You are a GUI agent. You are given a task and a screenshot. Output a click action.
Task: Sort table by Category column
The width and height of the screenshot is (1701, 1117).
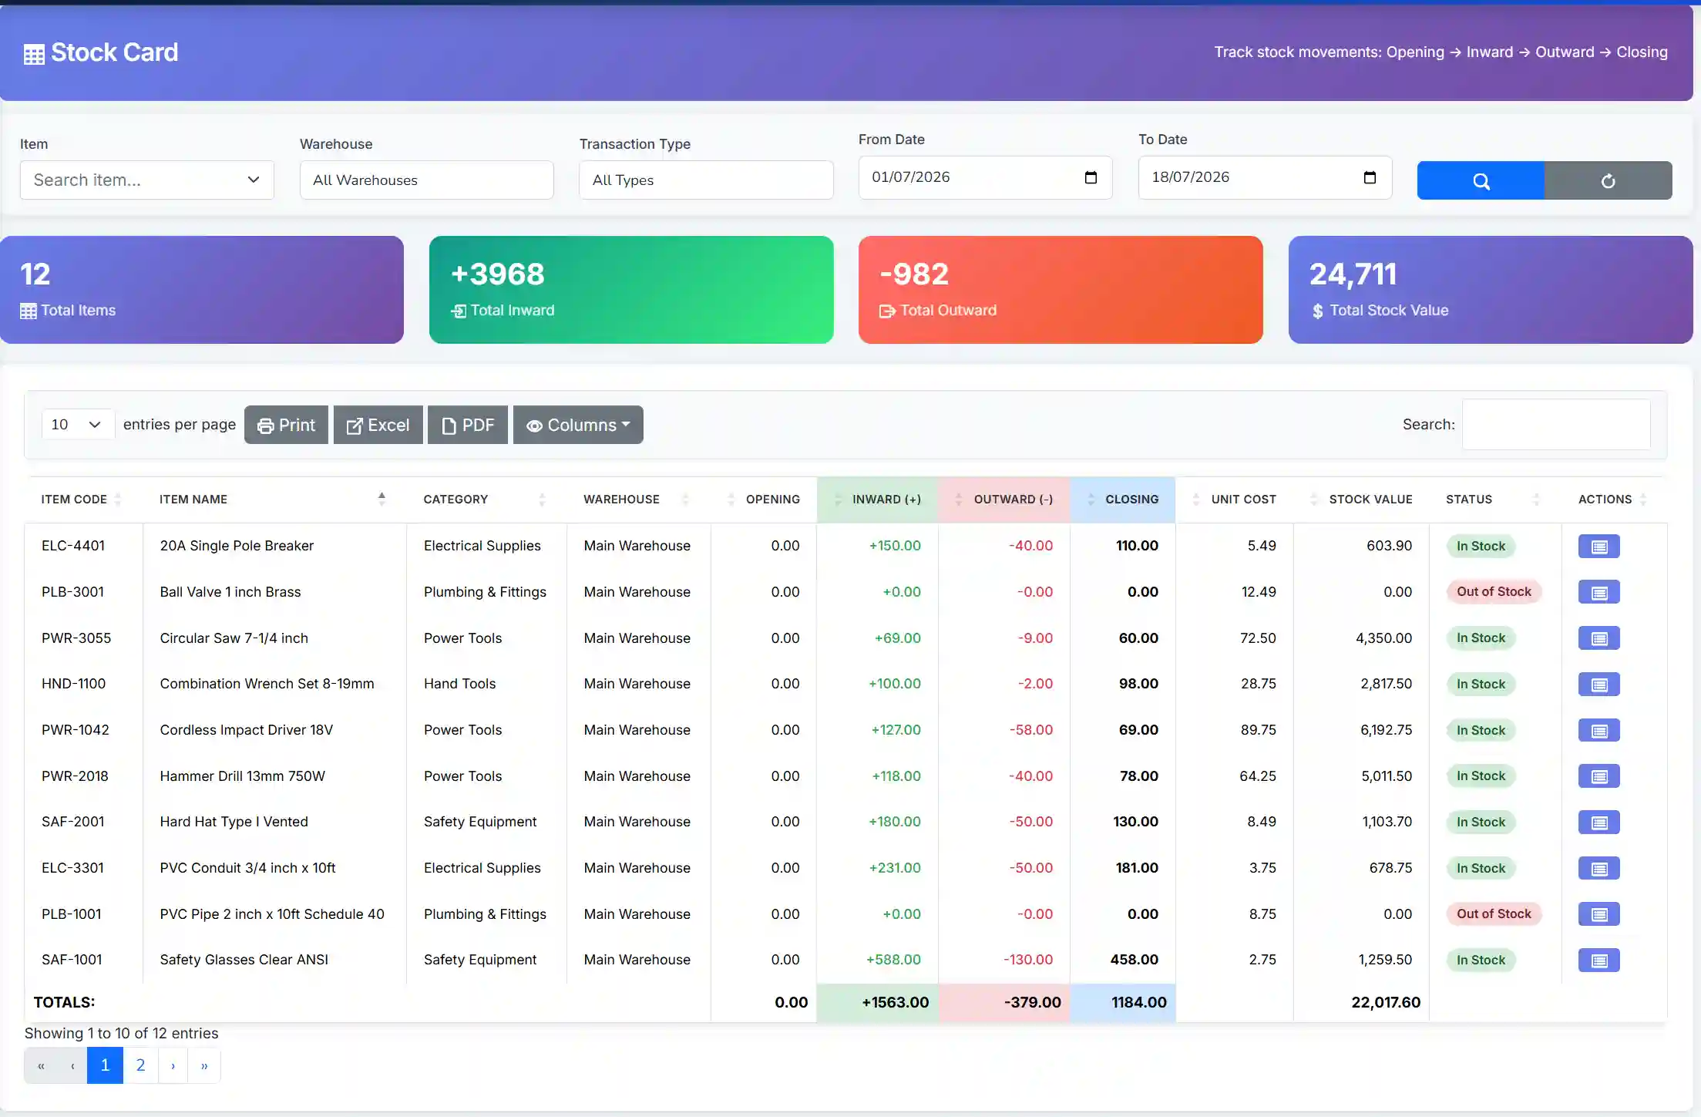(486, 500)
